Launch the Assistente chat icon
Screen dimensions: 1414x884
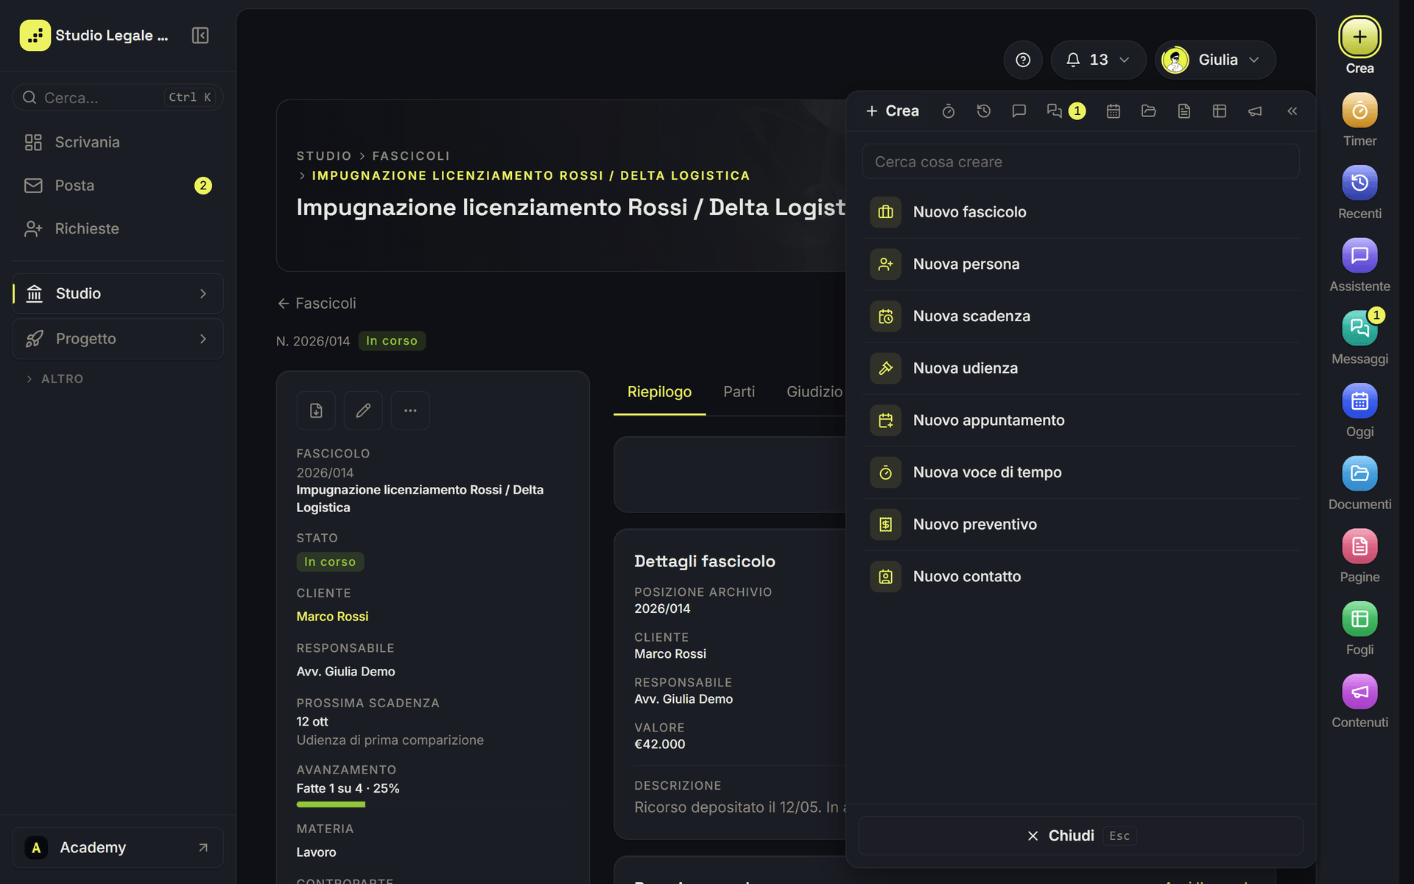[1360, 256]
